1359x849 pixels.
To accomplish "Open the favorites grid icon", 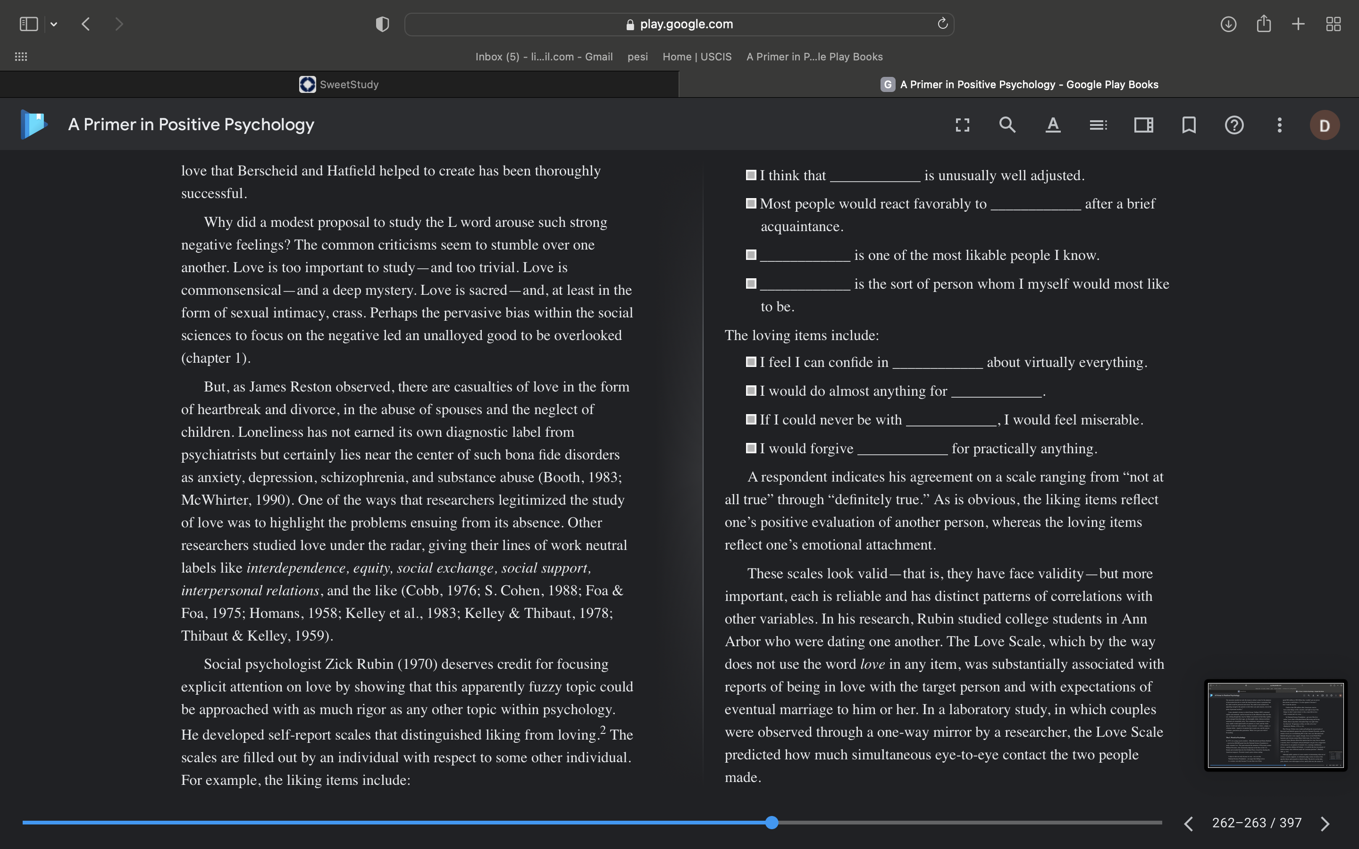I will 21,57.
